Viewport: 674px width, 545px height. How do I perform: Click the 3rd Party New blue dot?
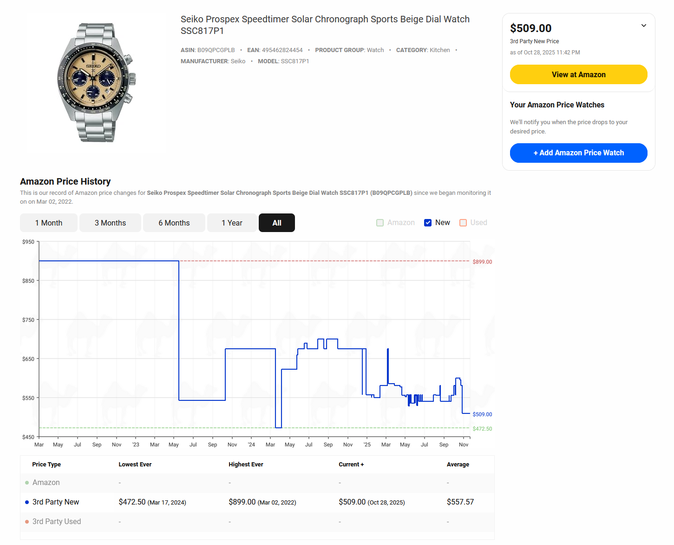[x=27, y=502]
